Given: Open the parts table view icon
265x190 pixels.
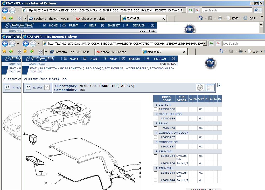Looking at the screenshot, I should [x=210, y=88].
